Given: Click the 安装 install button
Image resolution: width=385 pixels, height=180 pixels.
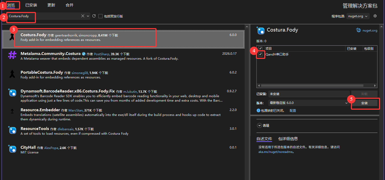Looking at the screenshot, I should (364, 103).
